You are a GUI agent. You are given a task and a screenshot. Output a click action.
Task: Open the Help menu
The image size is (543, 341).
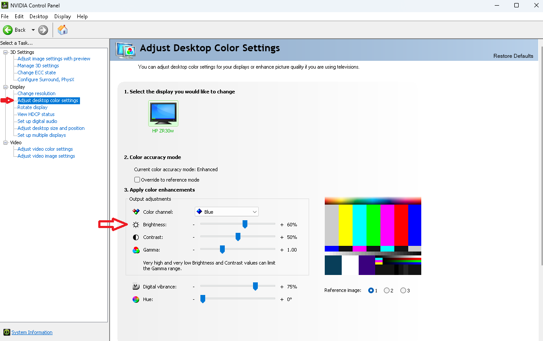(x=82, y=17)
